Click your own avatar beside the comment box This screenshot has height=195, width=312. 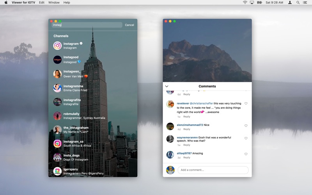pyautogui.click(x=170, y=170)
